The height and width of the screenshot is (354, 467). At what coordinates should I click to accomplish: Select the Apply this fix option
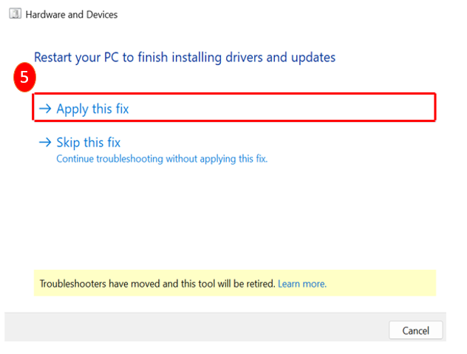click(x=92, y=109)
